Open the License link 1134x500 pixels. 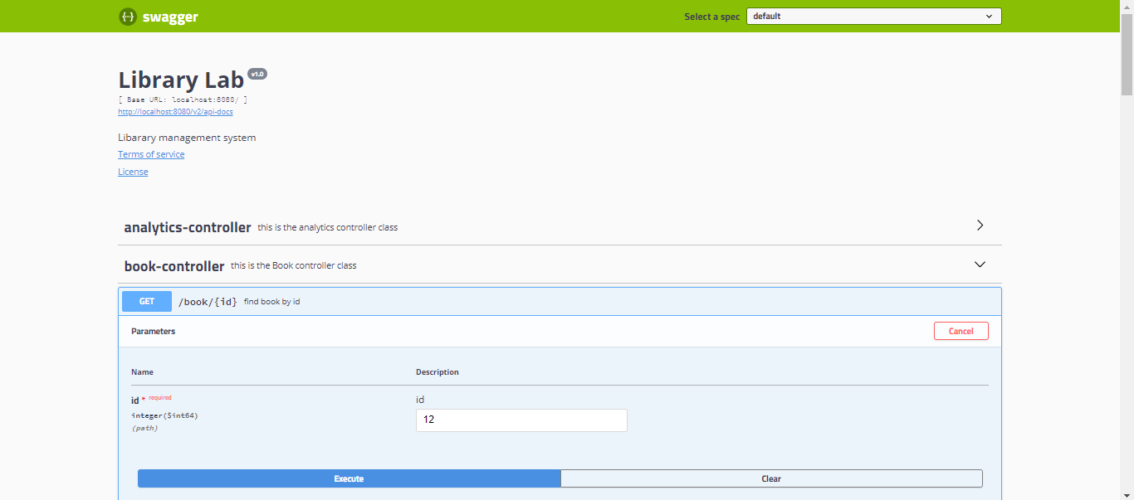point(133,171)
